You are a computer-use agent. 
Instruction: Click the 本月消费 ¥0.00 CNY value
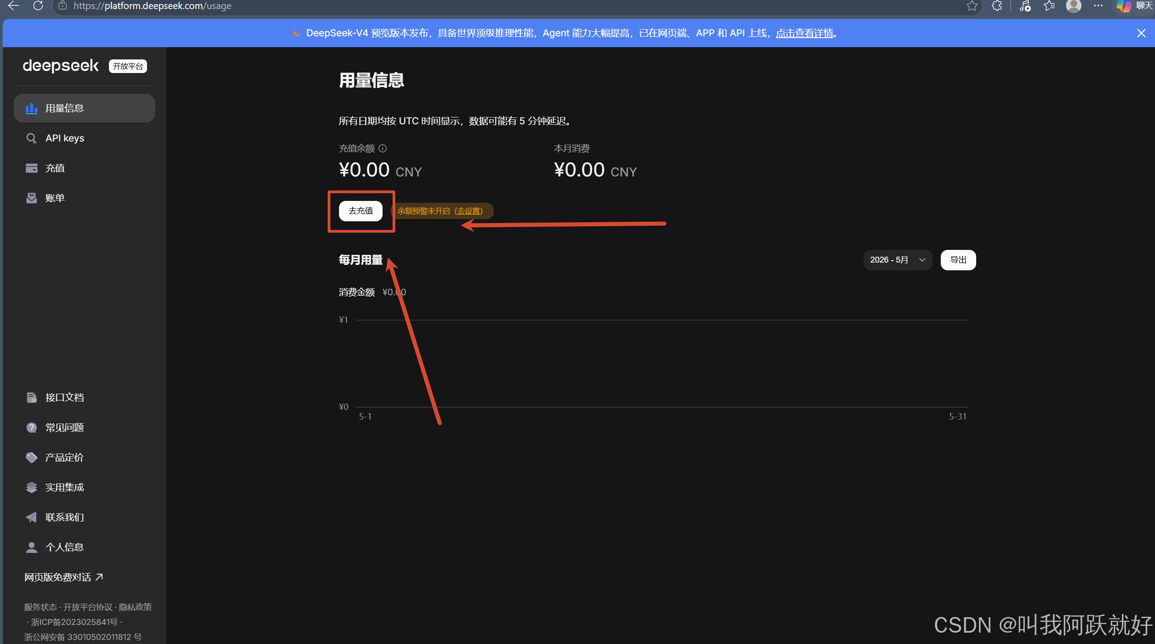pos(595,170)
